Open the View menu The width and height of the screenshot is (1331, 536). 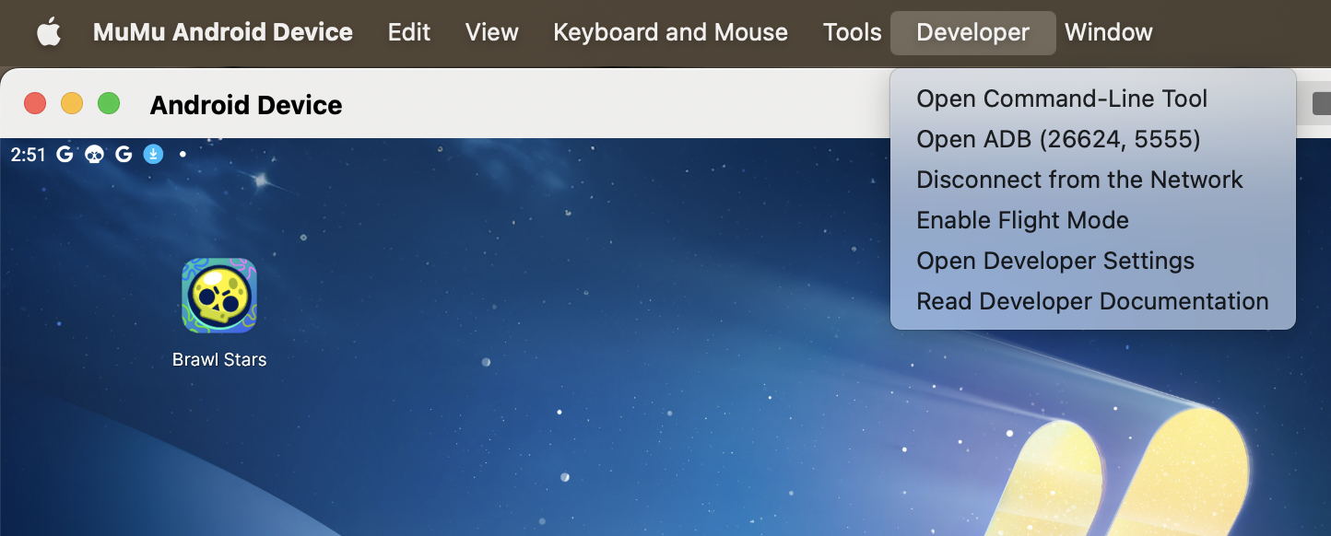coord(492,33)
